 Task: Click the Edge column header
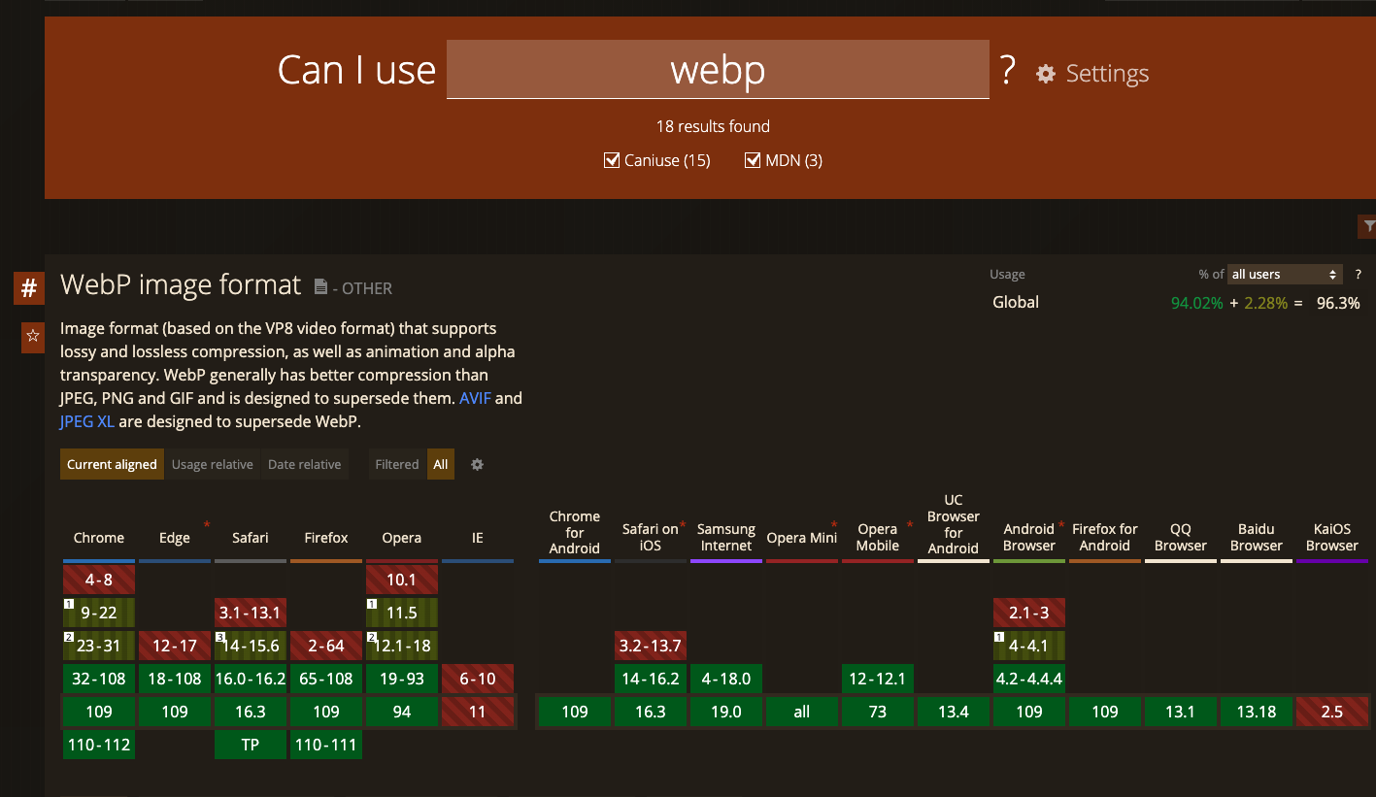[x=175, y=538]
